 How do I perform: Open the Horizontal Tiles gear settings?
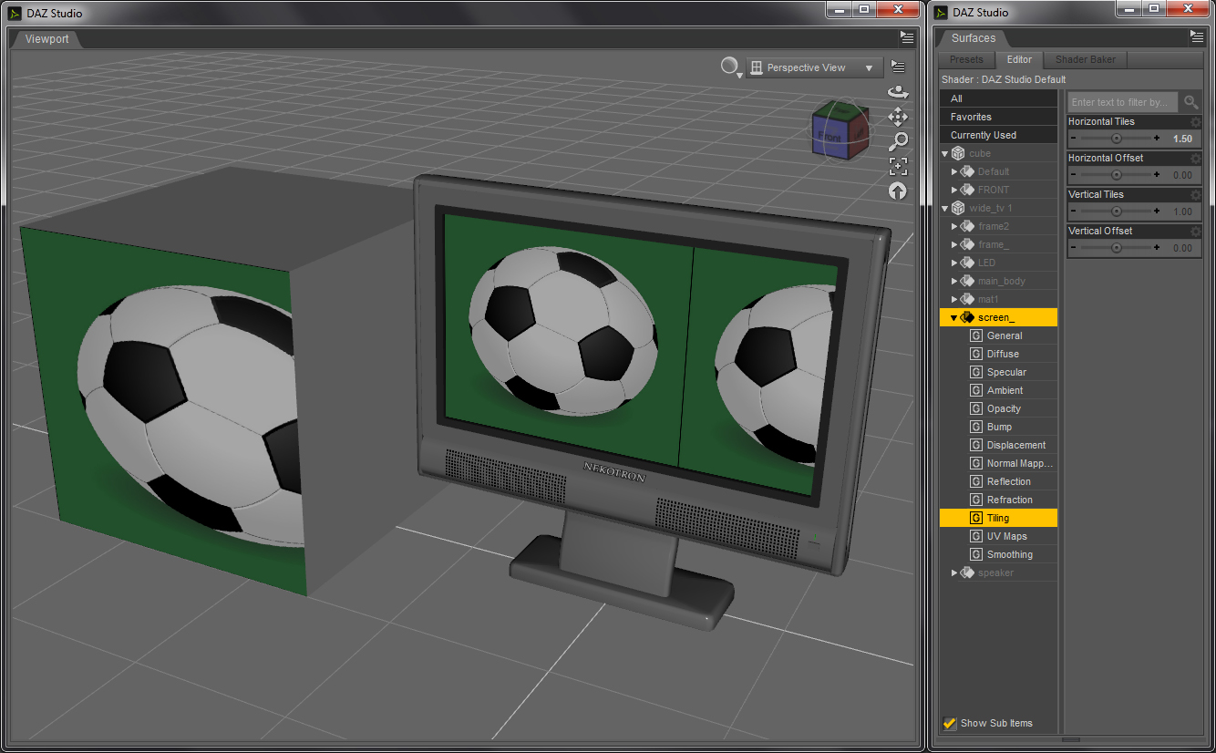[x=1196, y=121]
